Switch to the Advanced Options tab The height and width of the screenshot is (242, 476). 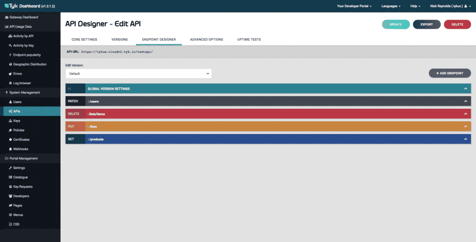coord(206,39)
